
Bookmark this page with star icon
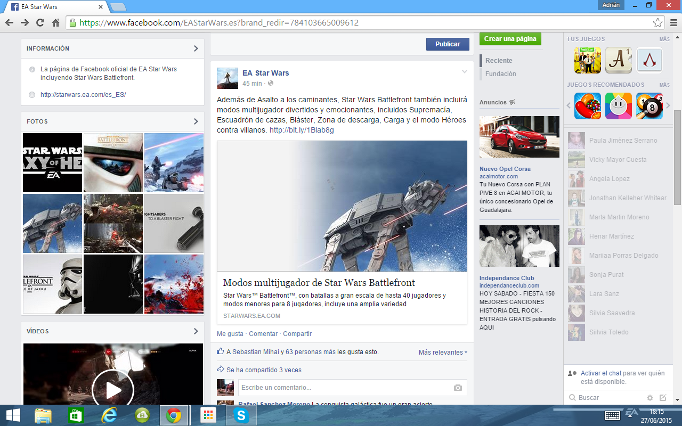[x=657, y=23]
